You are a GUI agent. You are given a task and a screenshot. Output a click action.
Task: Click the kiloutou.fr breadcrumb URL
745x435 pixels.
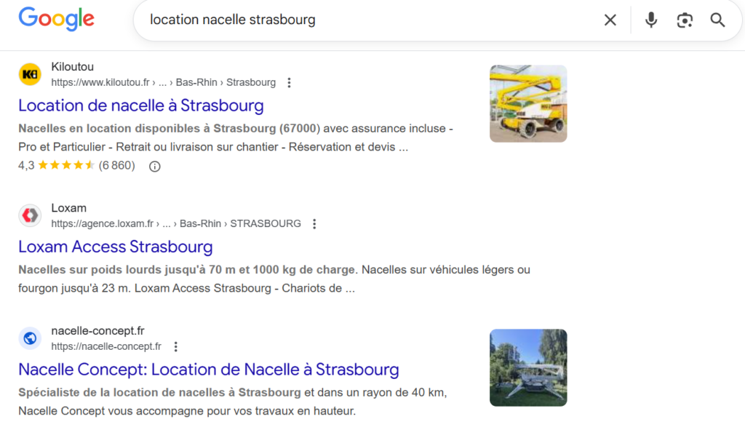[163, 83]
